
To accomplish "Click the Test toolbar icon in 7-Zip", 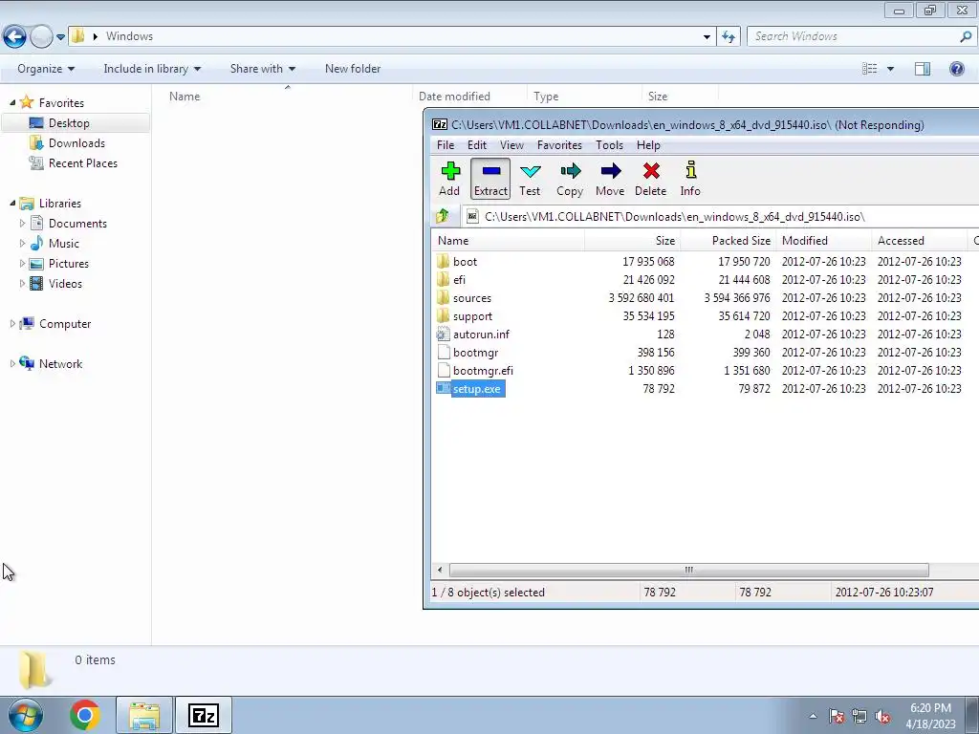I will [x=530, y=179].
